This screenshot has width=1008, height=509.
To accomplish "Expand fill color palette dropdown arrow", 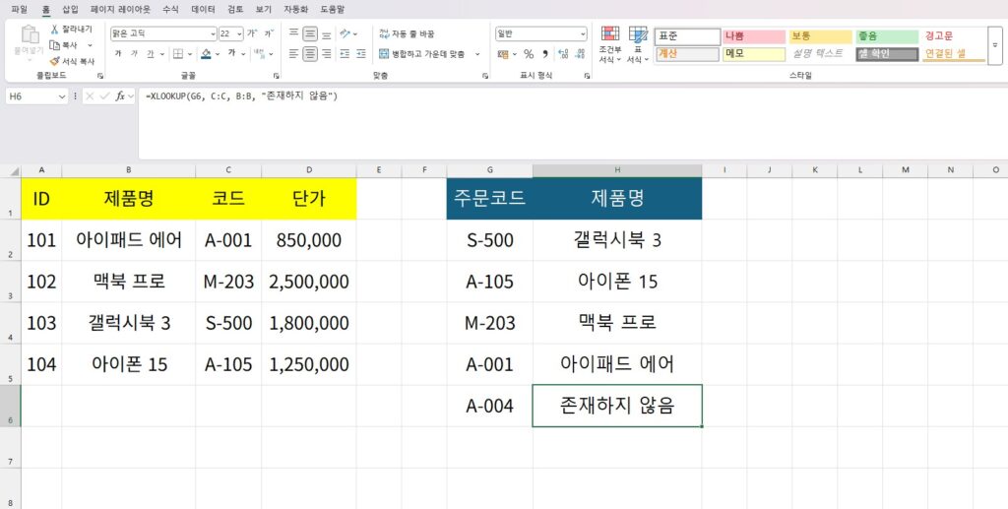I will coord(218,54).
